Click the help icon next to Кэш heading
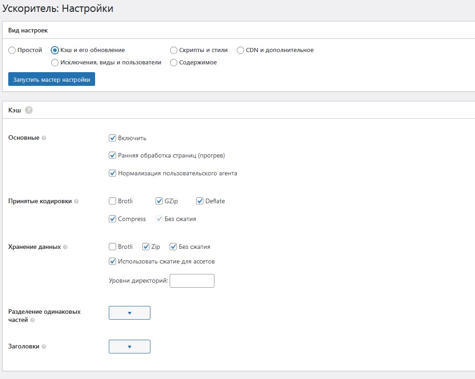The height and width of the screenshot is (379, 475). (x=29, y=110)
